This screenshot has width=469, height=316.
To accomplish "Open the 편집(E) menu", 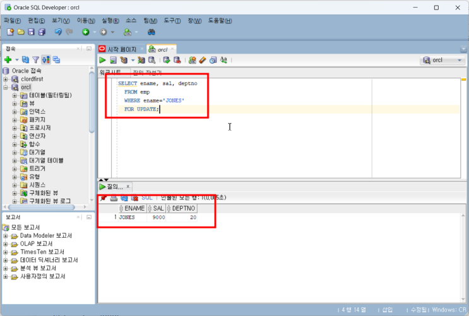I will pyautogui.click(x=37, y=21).
